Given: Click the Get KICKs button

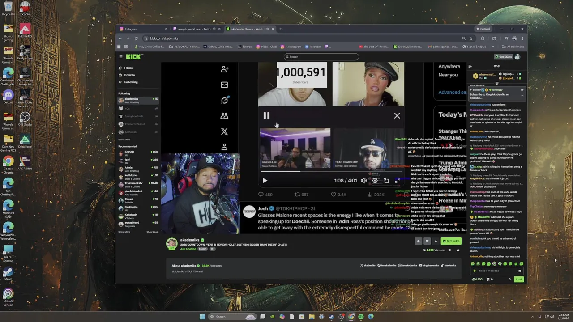Looking at the screenshot, I should (x=503, y=57).
